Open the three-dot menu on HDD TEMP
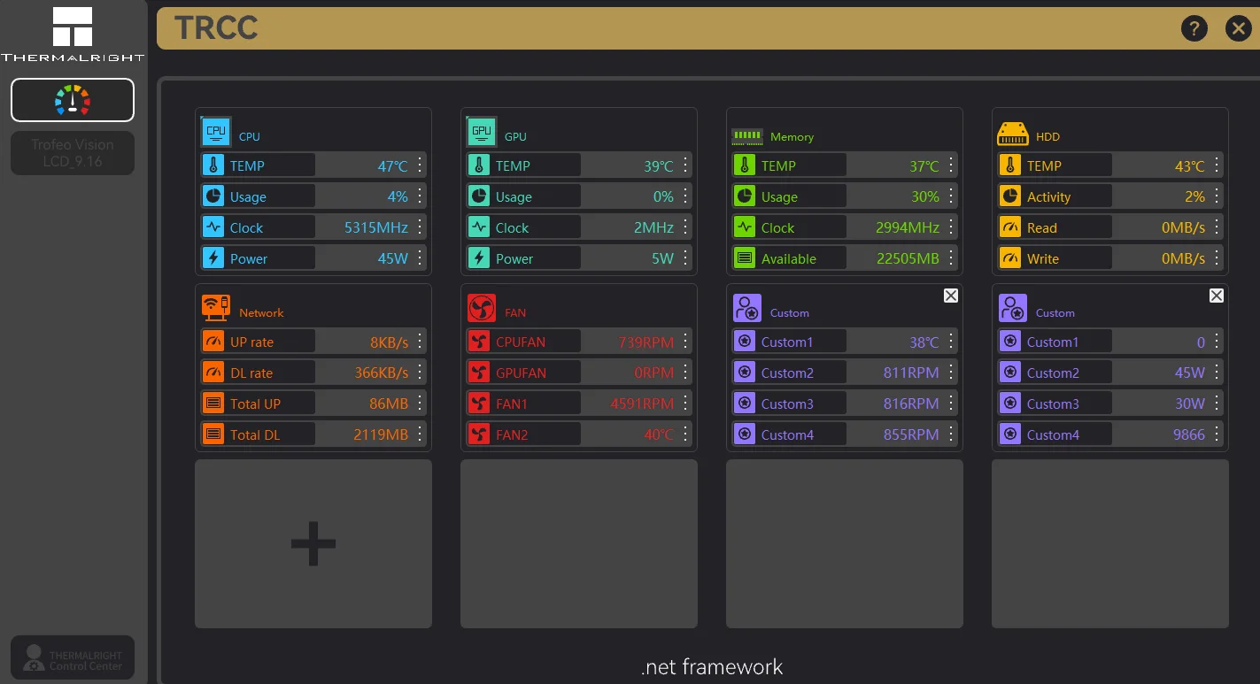This screenshot has width=1260, height=684. coord(1217,165)
